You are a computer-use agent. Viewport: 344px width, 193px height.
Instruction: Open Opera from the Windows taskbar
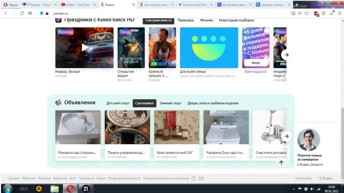pyautogui.click(x=70, y=189)
